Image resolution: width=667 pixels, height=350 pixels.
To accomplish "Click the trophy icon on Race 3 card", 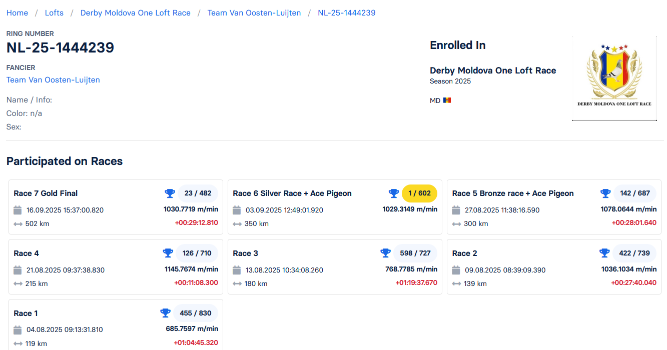I will (385, 253).
